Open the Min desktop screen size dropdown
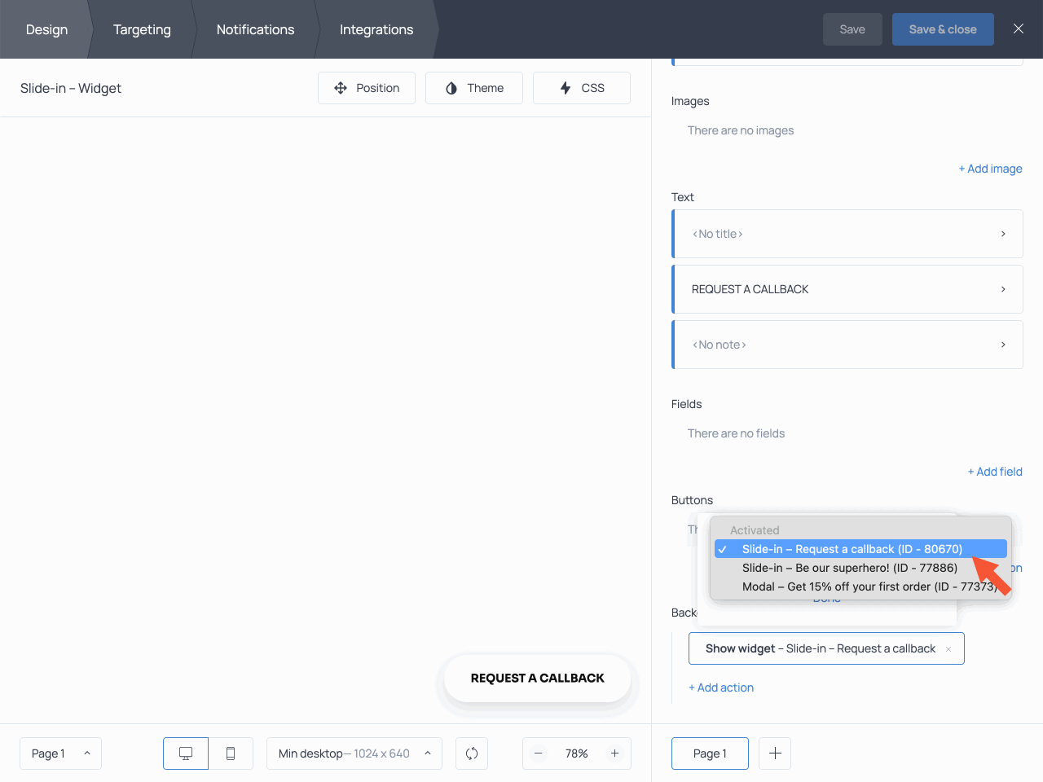Viewport: 1043px width, 782px height. pos(354,753)
